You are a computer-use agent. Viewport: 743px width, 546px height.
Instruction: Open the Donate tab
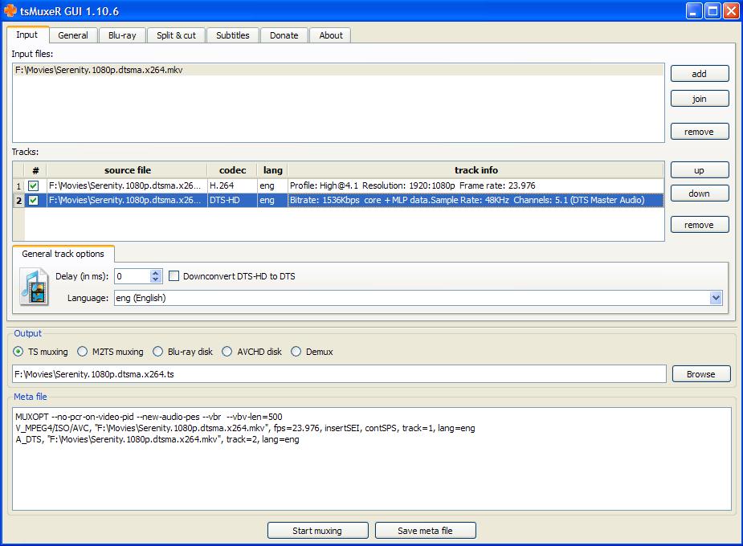pos(284,35)
